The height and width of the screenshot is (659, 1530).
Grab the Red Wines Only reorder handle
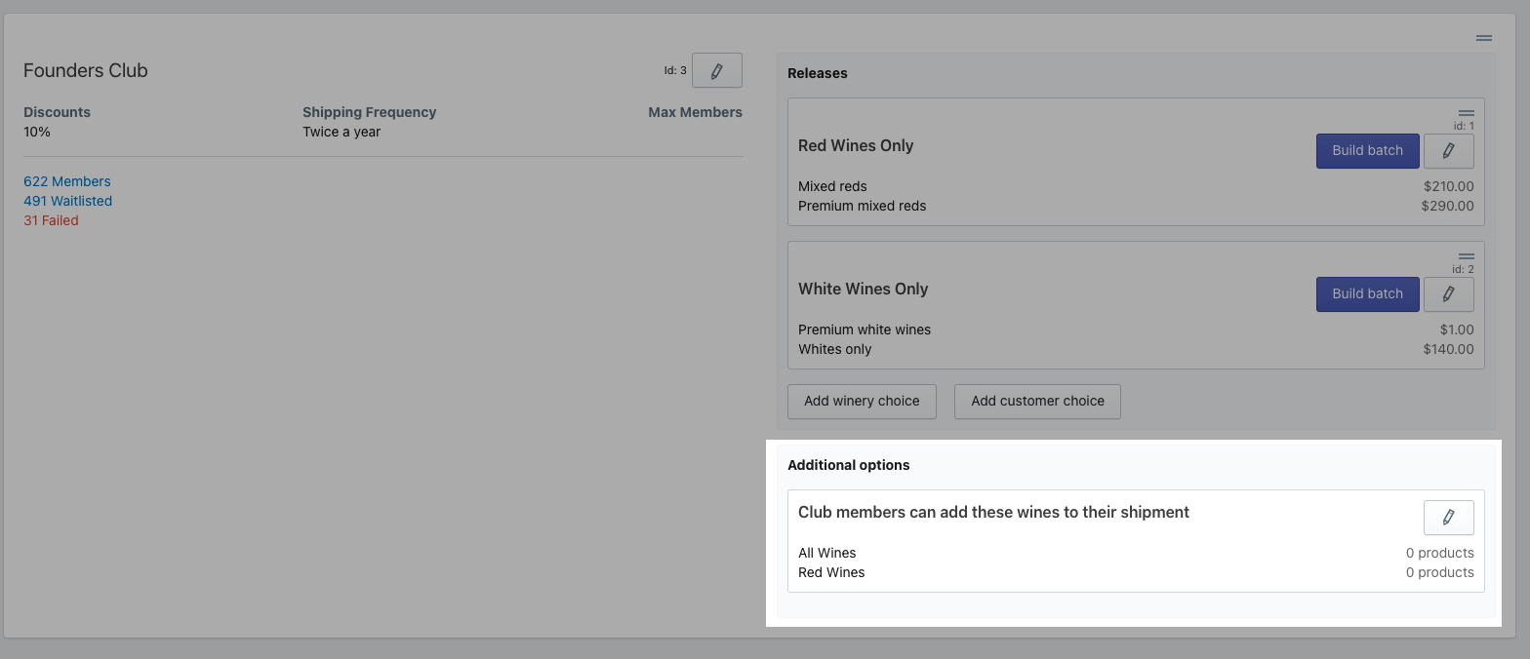1466,114
